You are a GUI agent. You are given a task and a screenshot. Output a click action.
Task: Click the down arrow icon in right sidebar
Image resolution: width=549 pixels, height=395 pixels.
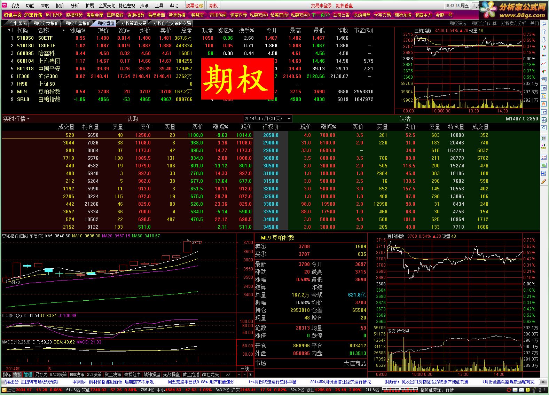click(x=544, y=40)
